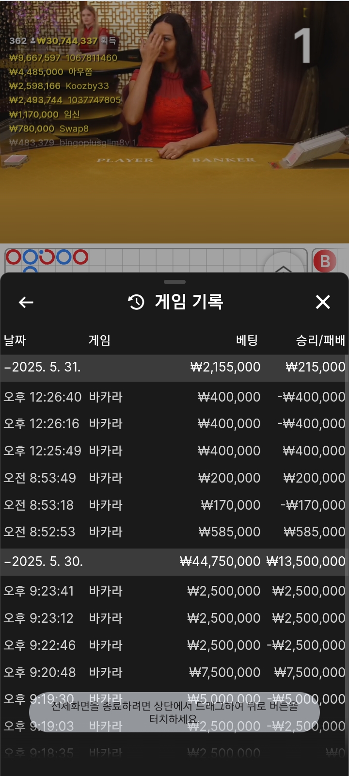The height and width of the screenshot is (776, 349).
Task: Tap the ₩7,500,000 bet amount
Action: 224,673
